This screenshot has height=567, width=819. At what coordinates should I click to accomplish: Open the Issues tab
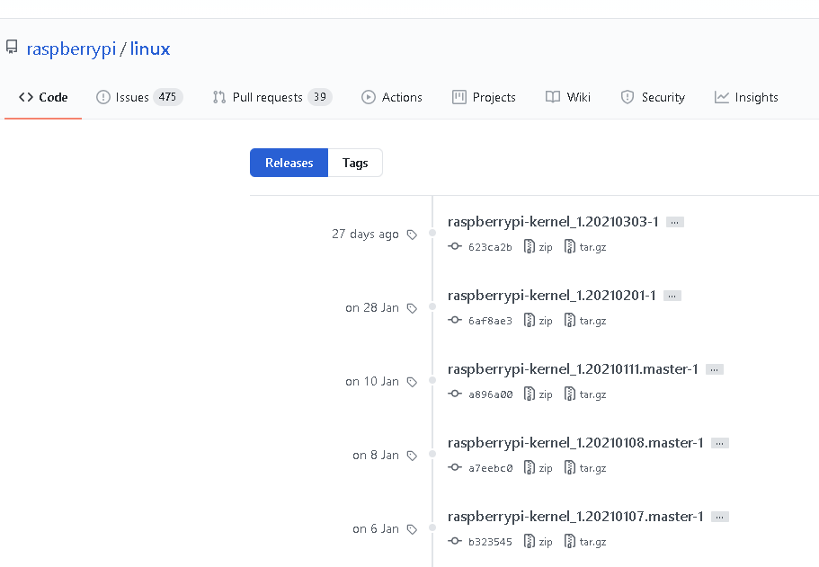(x=139, y=97)
